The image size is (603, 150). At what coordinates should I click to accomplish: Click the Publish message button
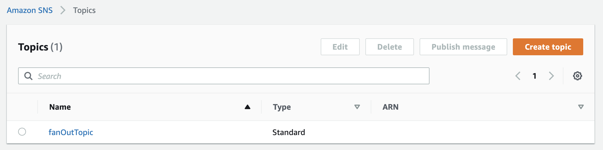[463, 47]
